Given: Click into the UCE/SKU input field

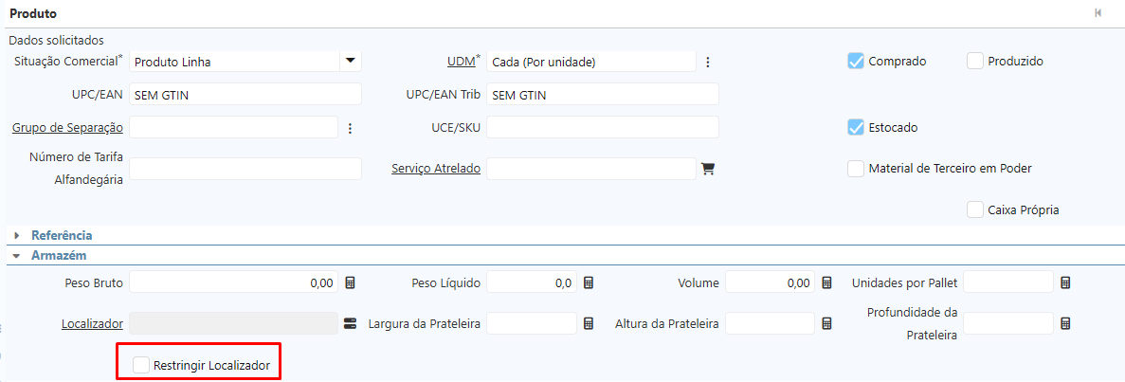Looking at the screenshot, I should point(602,127).
